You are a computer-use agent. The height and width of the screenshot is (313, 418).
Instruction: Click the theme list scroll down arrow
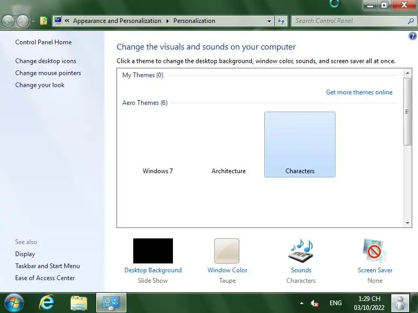click(408, 223)
